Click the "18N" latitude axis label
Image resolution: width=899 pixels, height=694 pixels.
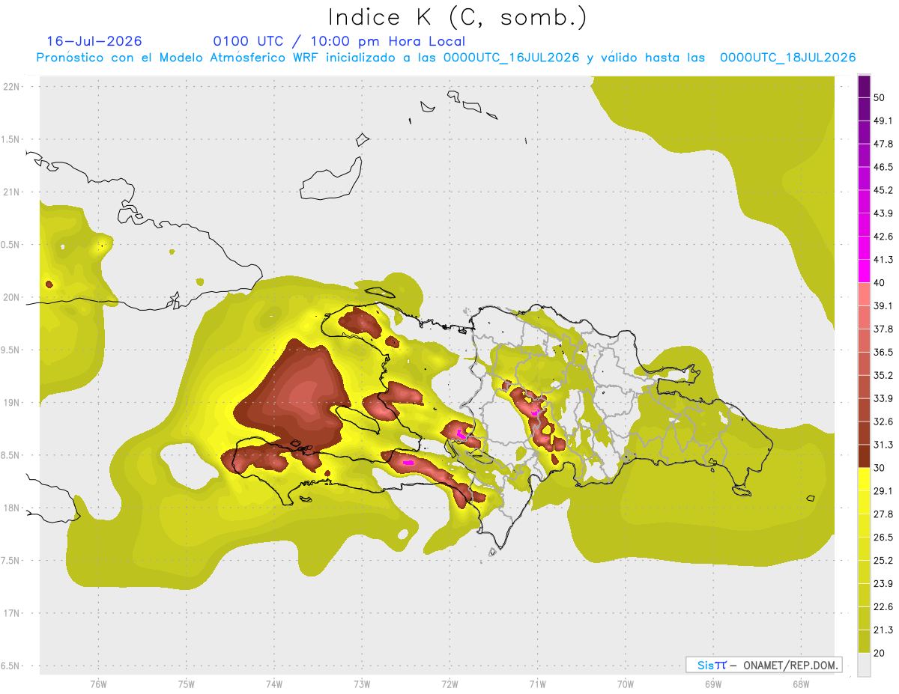coord(10,508)
